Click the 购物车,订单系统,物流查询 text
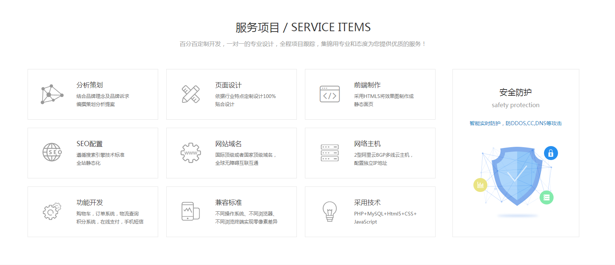Image resolution: width=615 pixels, height=265 pixels. click(x=107, y=214)
